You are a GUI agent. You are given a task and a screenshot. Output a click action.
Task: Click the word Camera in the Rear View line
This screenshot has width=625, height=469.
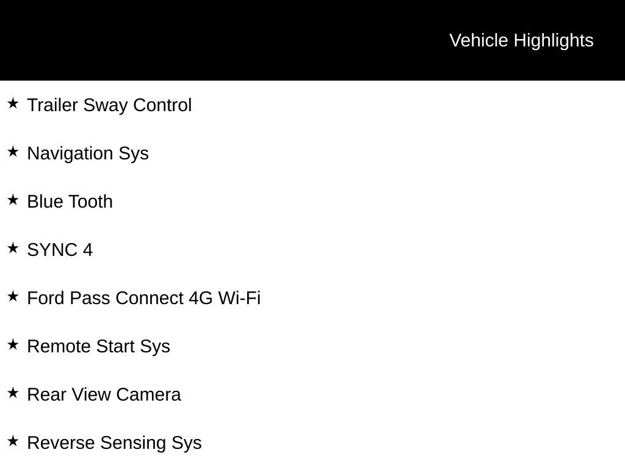[x=148, y=394]
